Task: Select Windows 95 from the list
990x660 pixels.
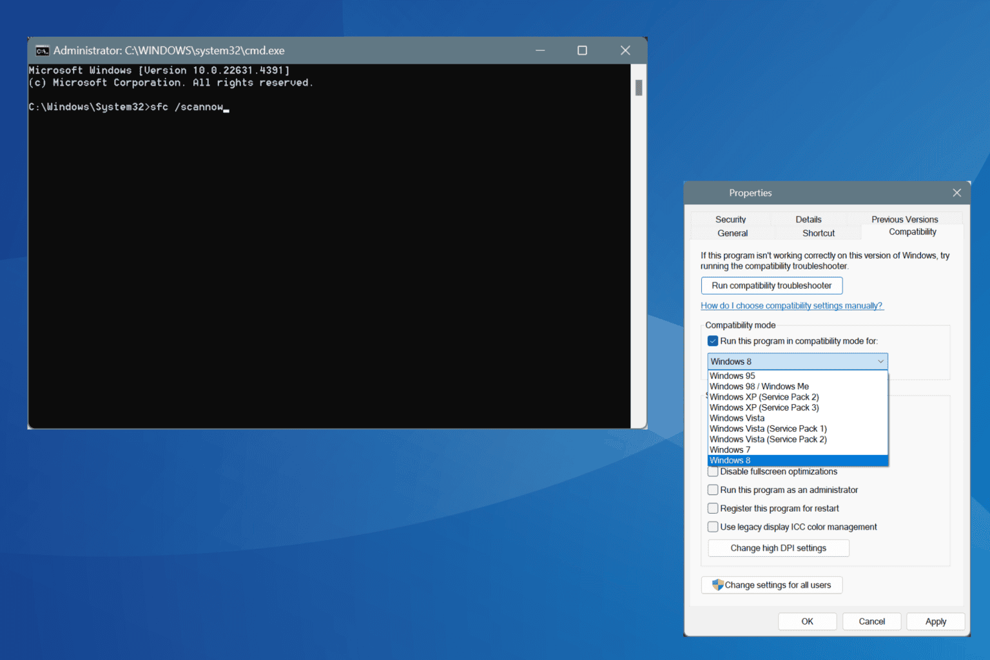Action: click(x=797, y=376)
